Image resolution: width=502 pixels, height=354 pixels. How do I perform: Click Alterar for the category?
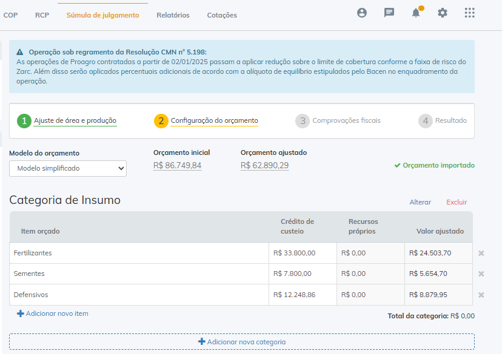coord(420,202)
